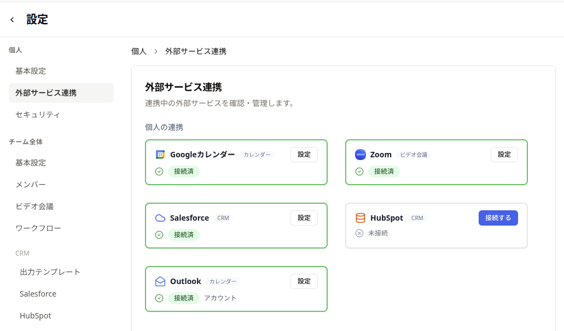Click the breadcrumb chevron after 個人

156,51
